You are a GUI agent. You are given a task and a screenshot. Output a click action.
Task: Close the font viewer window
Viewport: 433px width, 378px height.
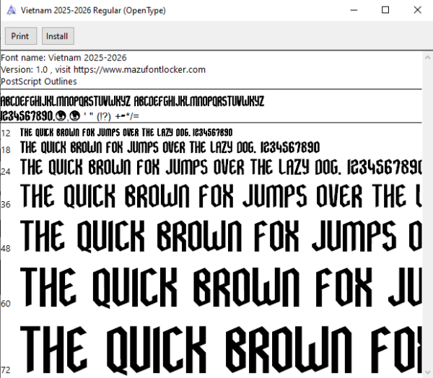pyautogui.click(x=417, y=10)
